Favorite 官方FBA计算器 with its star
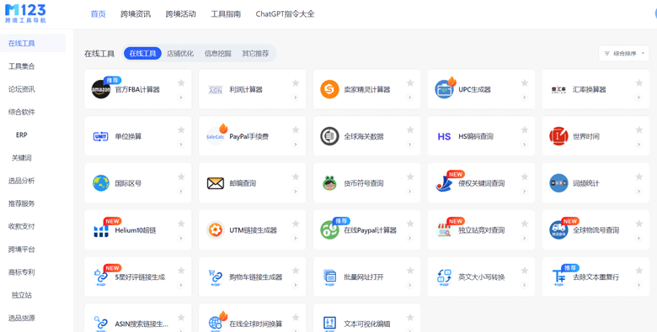The width and height of the screenshot is (657, 332). click(x=181, y=83)
